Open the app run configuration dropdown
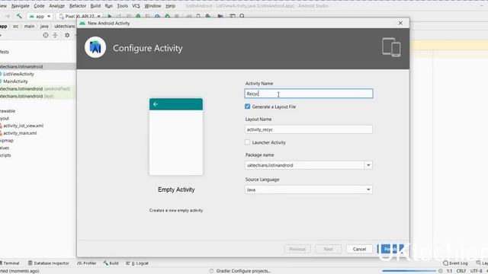 point(40,16)
